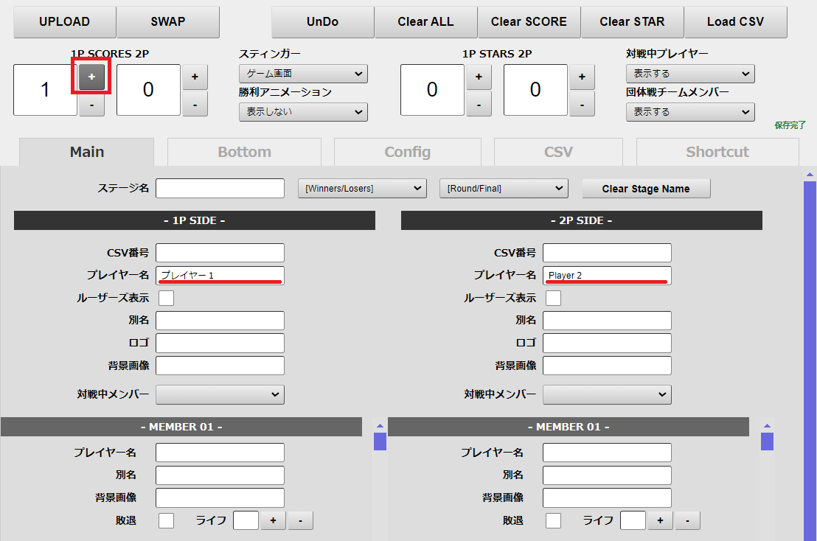This screenshot has width=817, height=541.
Task: Click 2P side CSV番号 field
Action: 607,253
